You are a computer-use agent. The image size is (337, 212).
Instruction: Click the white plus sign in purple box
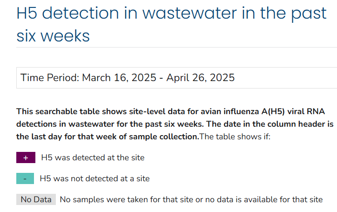click(26, 158)
